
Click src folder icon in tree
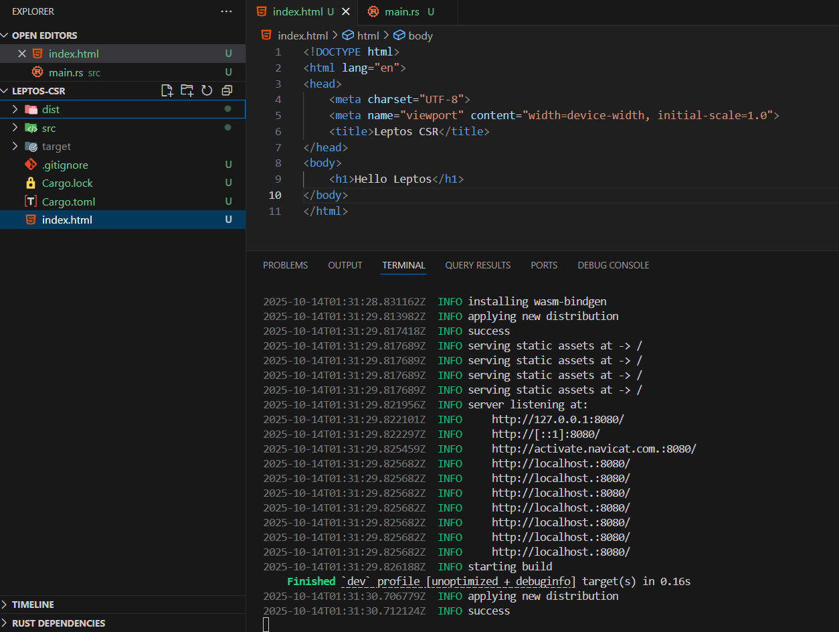31,128
